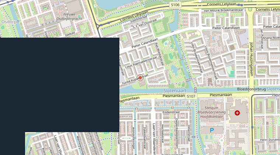Click the angled Cornelis Lelylaan label above Eastonstraat
The width and height of the screenshot is (280, 155).
134,16
